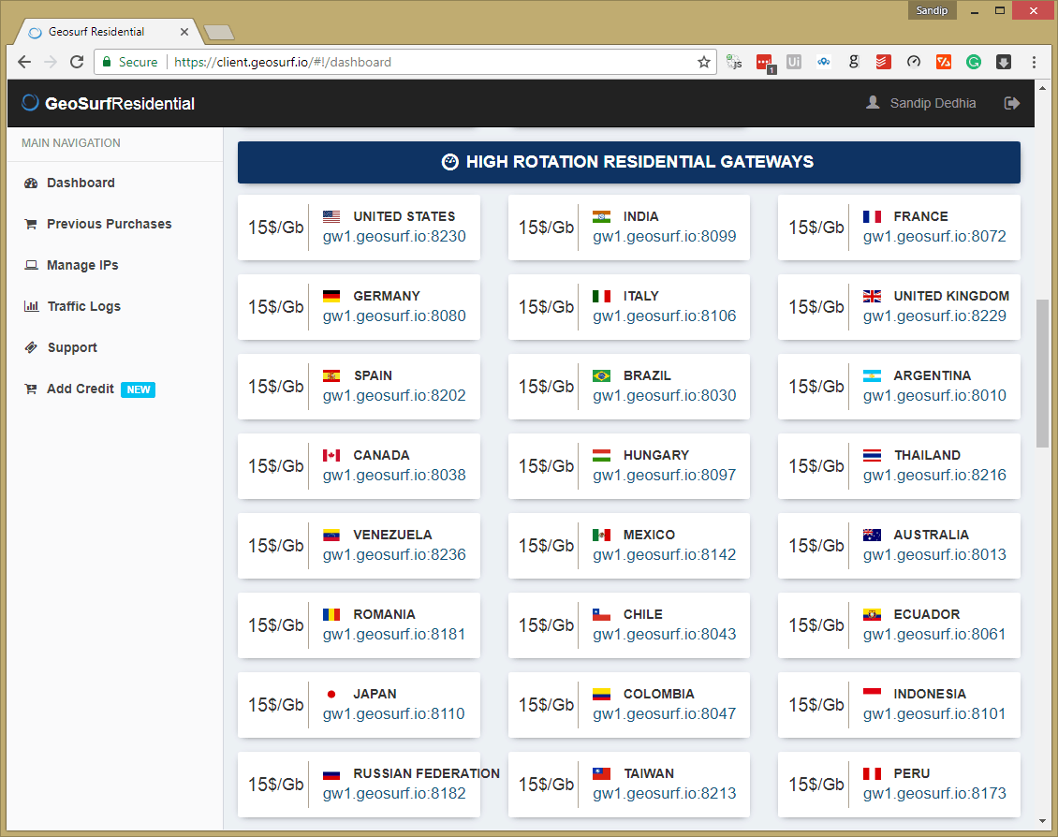Click Taiwan gateway gw1.geosurf.io:8213
The width and height of the screenshot is (1058, 837).
click(x=665, y=794)
